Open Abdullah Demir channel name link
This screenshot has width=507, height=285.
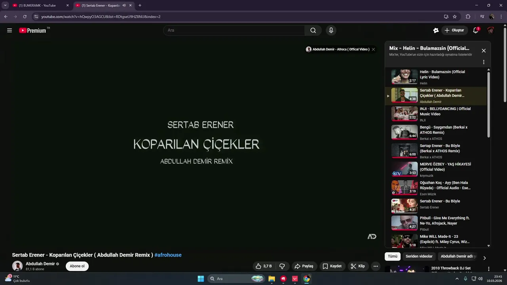(40, 264)
